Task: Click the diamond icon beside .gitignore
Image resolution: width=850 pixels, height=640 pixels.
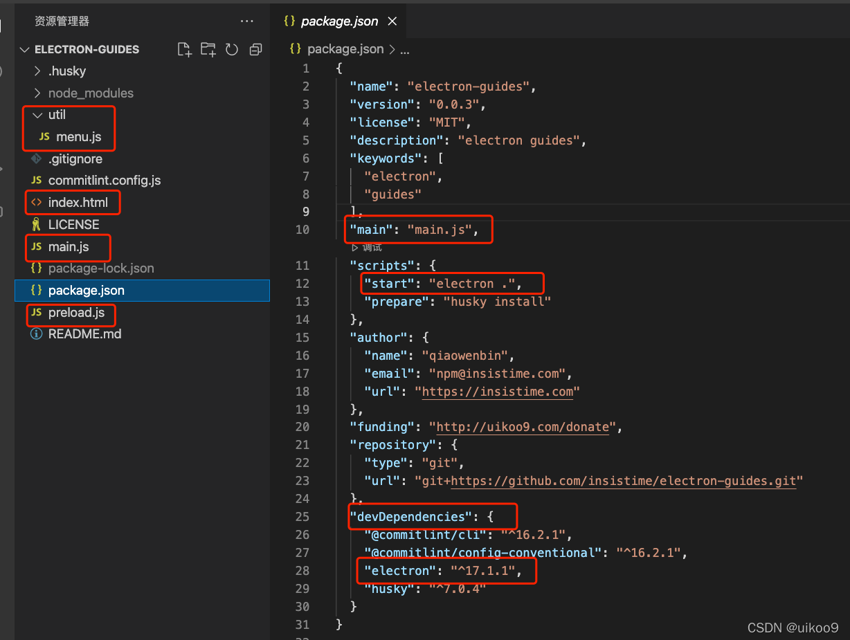Action: click(35, 158)
